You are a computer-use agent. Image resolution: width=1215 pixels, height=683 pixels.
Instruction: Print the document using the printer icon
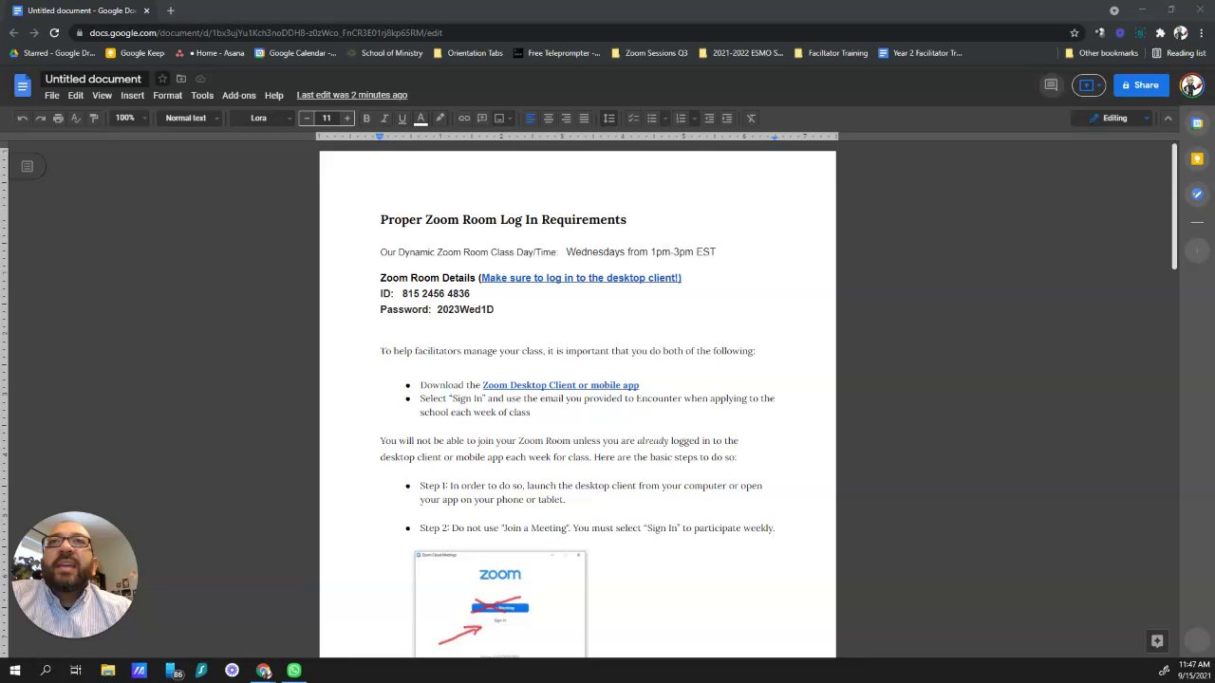click(58, 119)
